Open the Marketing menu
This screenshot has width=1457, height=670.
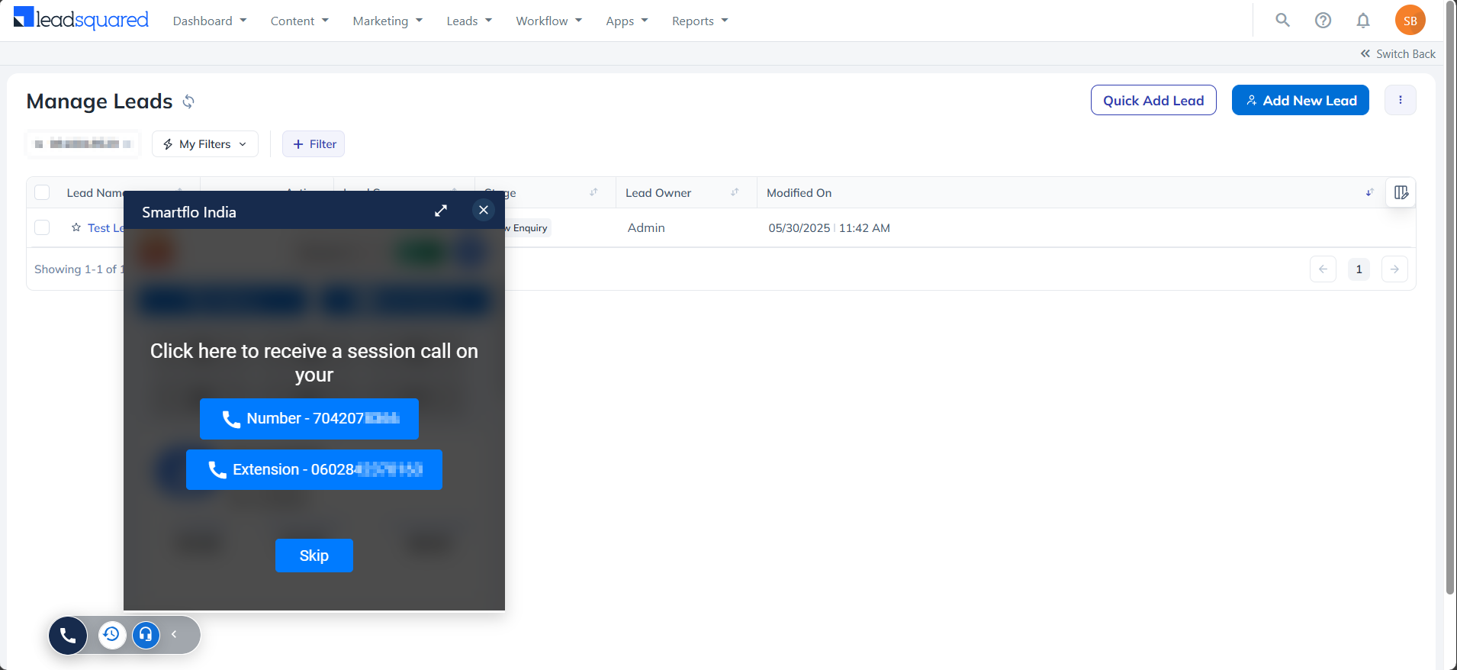click(x=388, y=21)
